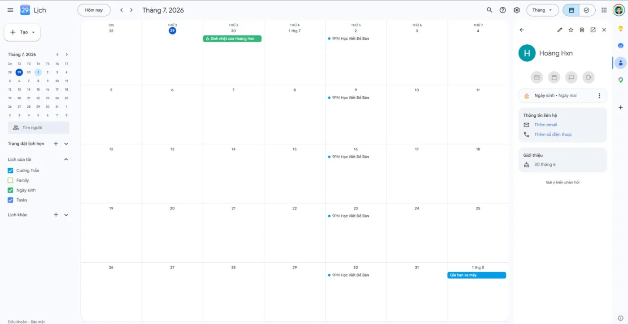
Task: Open the settings gear menu
Action: pos(517,10)
